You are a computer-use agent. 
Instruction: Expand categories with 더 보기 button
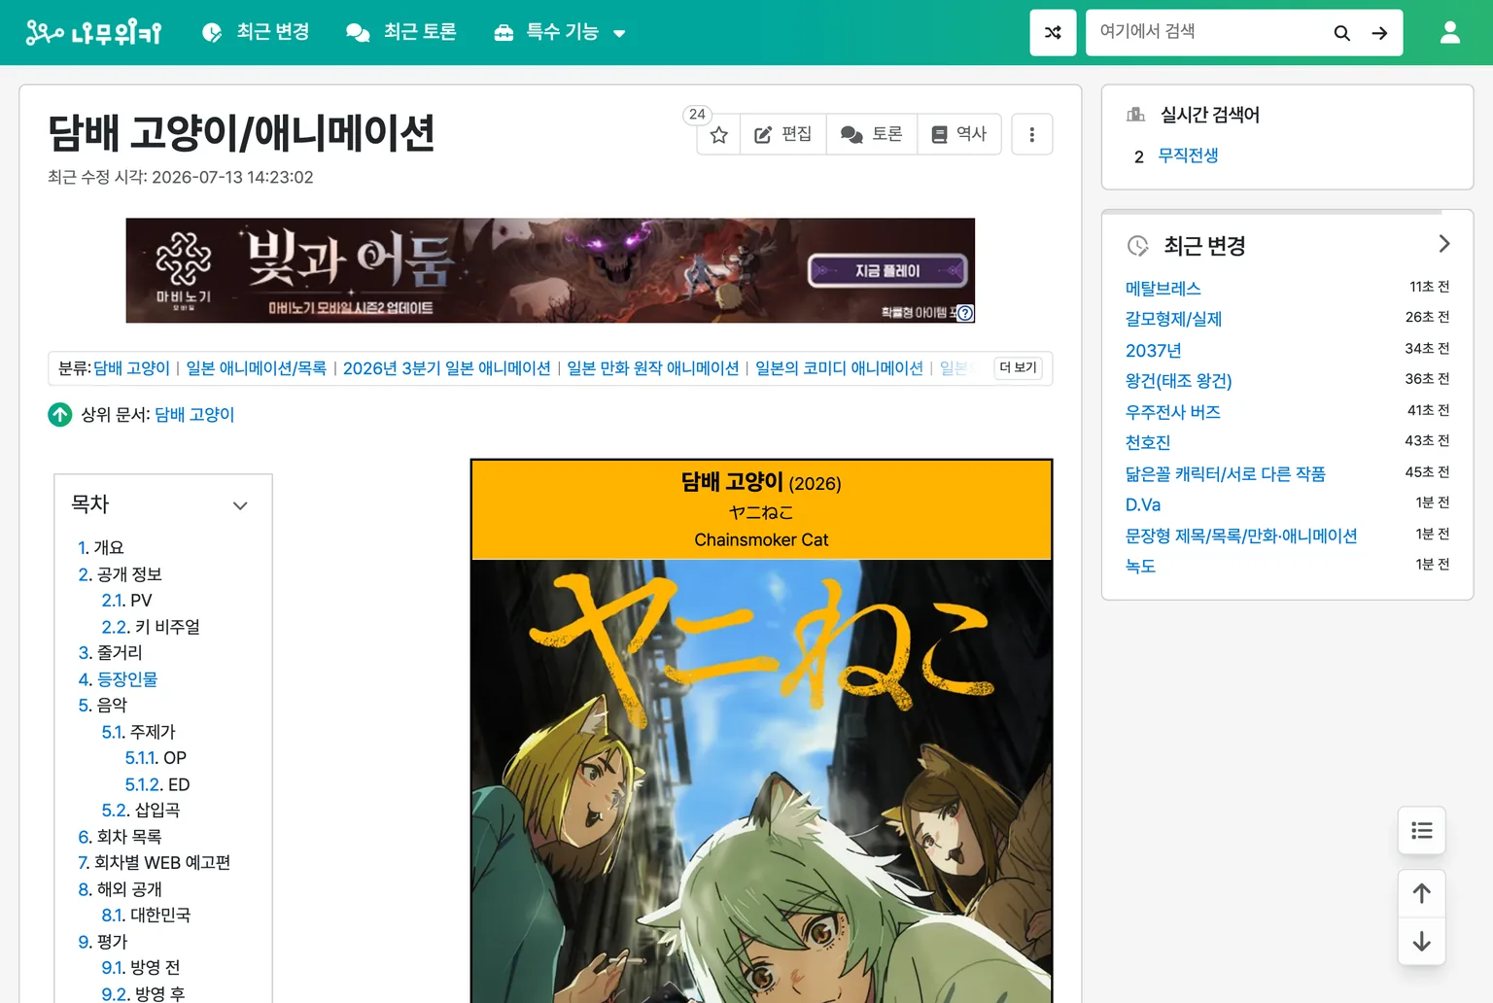point(1019,367)
